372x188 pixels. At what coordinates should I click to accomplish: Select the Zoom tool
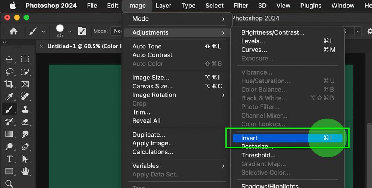point(9,184)
